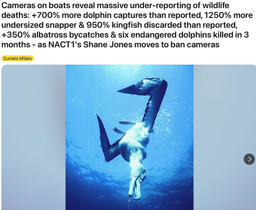The image size is (256, 210).
Task: Open the Current Affairs category tag
Action: coord(17,58)
